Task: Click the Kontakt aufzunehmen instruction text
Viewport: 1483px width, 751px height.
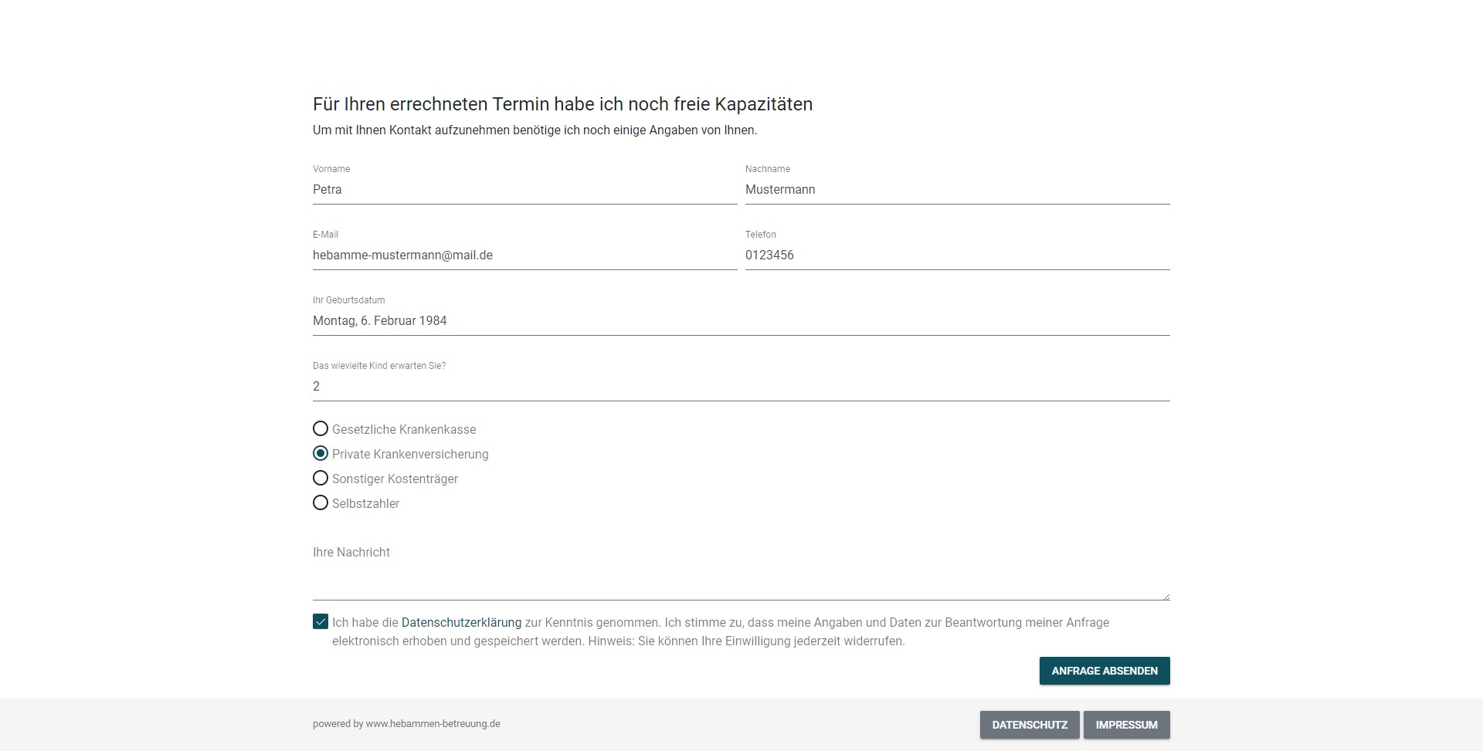Action: coord(534,130)
